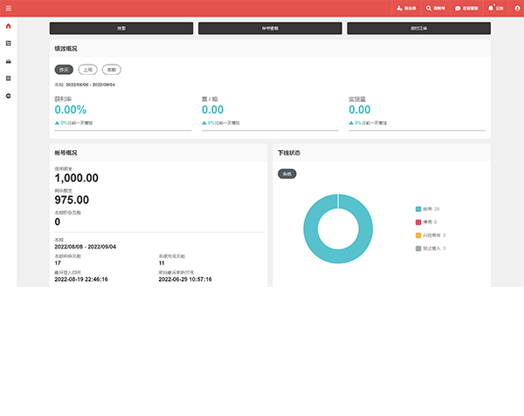Toggle the hamburger menu in the top bar
The width and height of the screenshot is (524, 416).
(x=9, y=9)
